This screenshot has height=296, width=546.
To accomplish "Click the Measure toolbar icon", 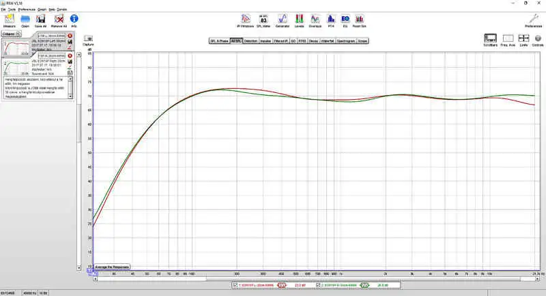I will (x=9, y=20).
